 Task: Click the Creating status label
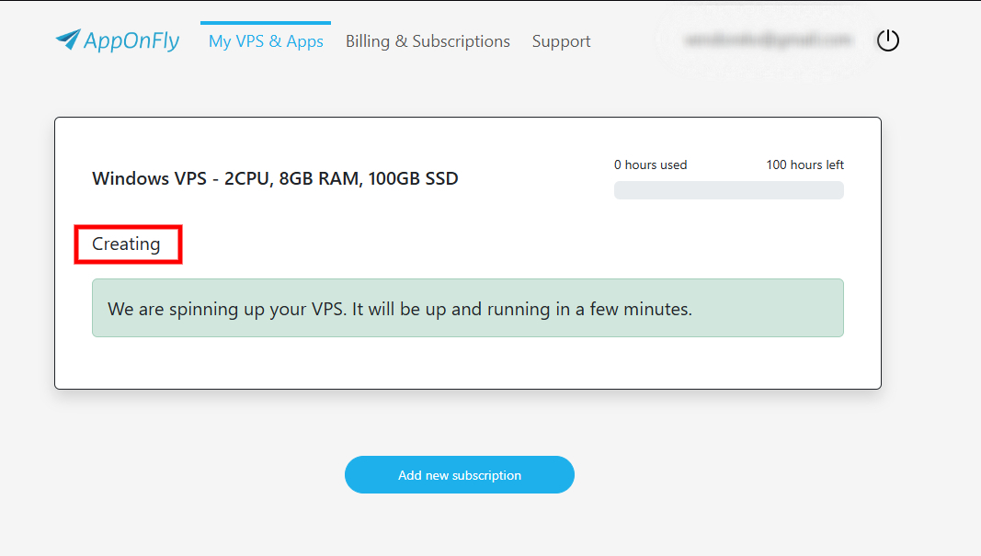(x=126, y=244)
